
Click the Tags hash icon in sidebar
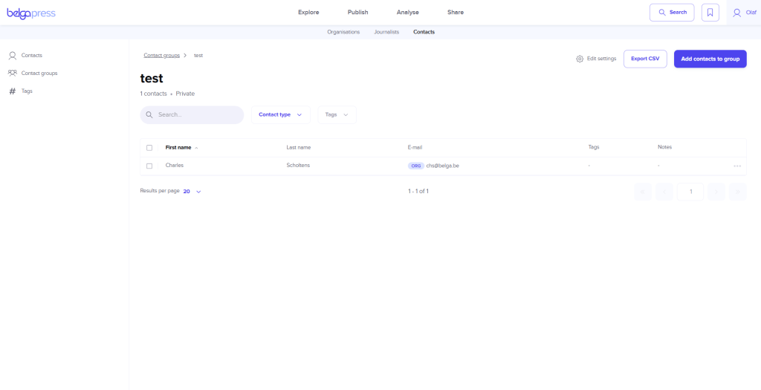tap(13, 91)
